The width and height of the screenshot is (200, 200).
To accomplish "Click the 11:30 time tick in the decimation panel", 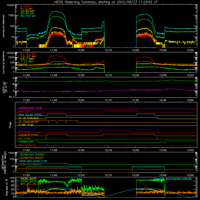I will click(x=26, y=175).
